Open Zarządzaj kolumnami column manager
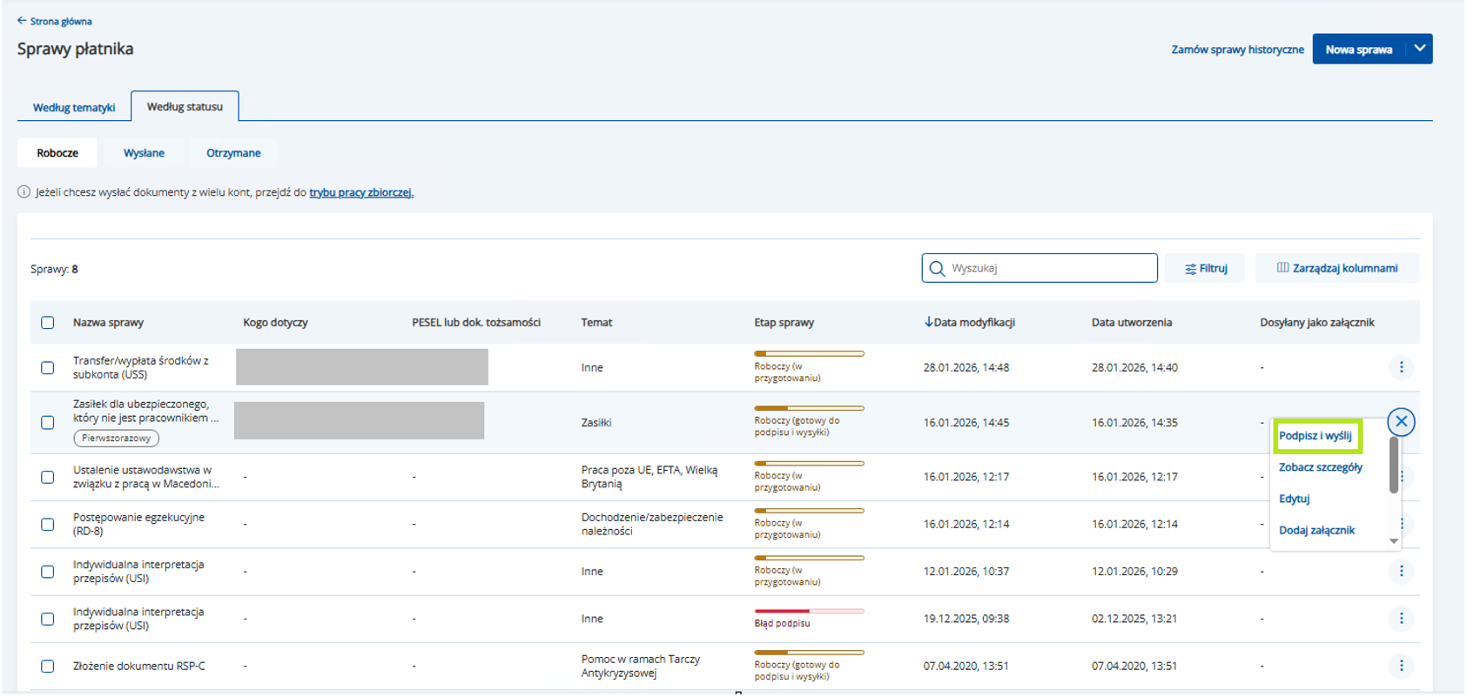The image size is (1467, 697). pos(1336,268)
